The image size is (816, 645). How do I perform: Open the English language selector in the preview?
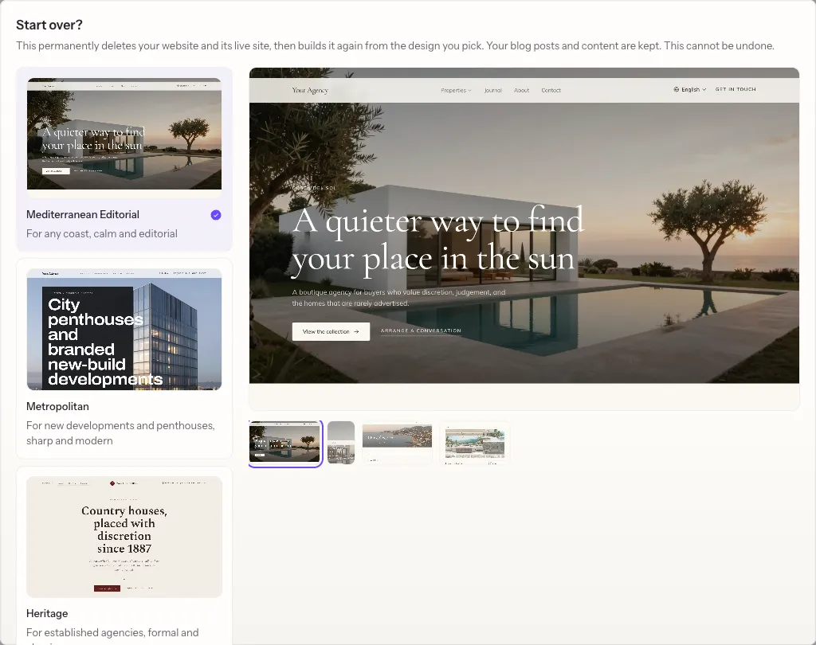[690, 89]
